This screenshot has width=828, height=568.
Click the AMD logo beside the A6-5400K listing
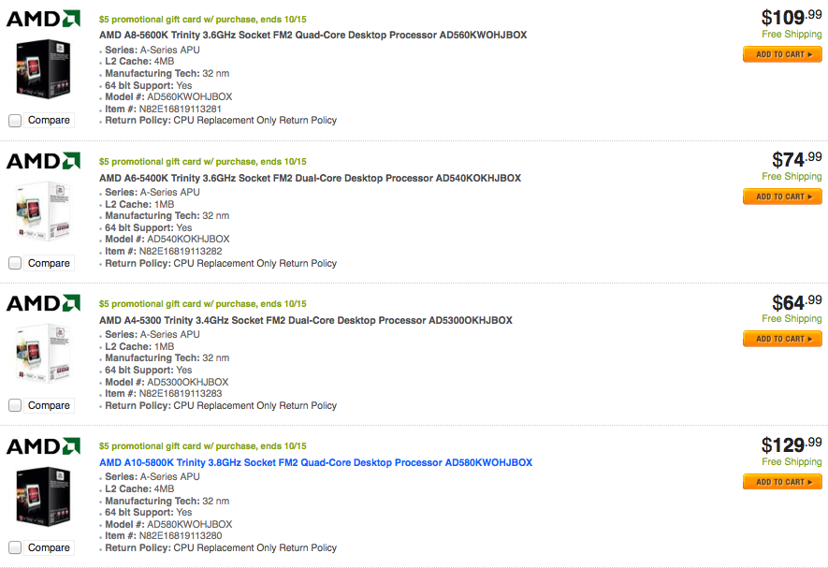(43, 161)
